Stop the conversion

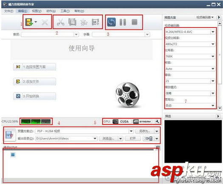coord(134,22)
